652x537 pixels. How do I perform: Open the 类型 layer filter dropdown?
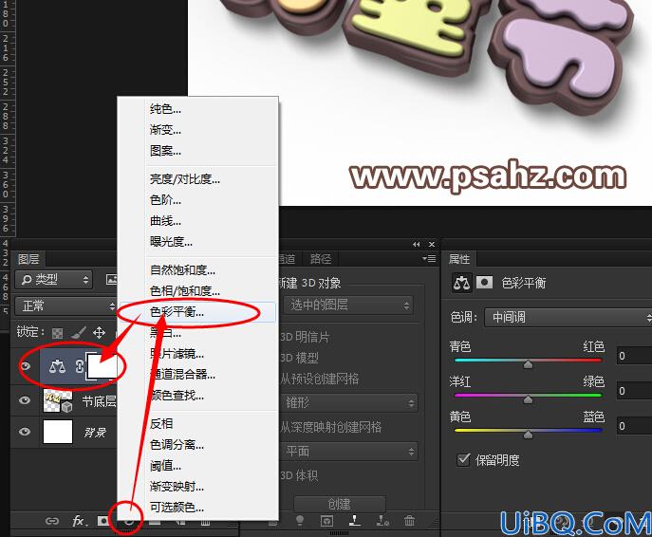[x=54, y=279]
